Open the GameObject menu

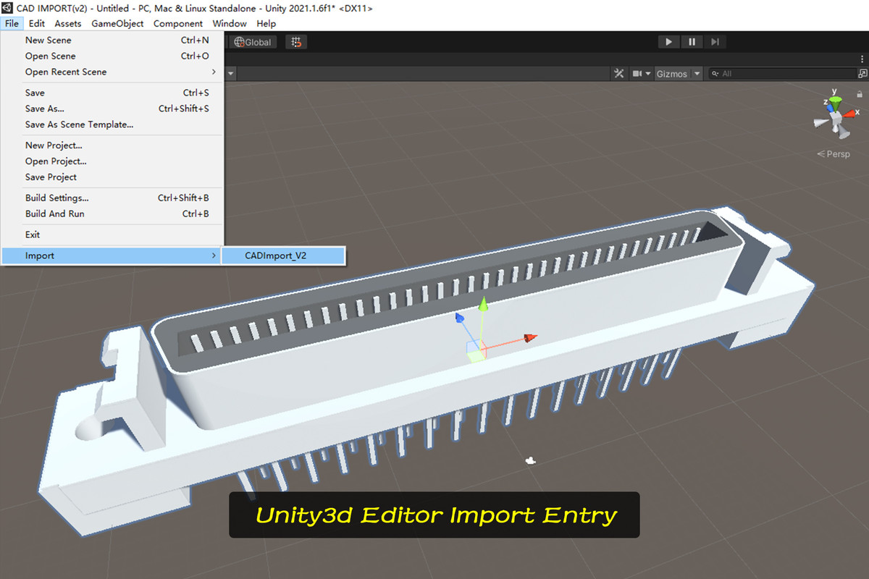coord(117,23)
